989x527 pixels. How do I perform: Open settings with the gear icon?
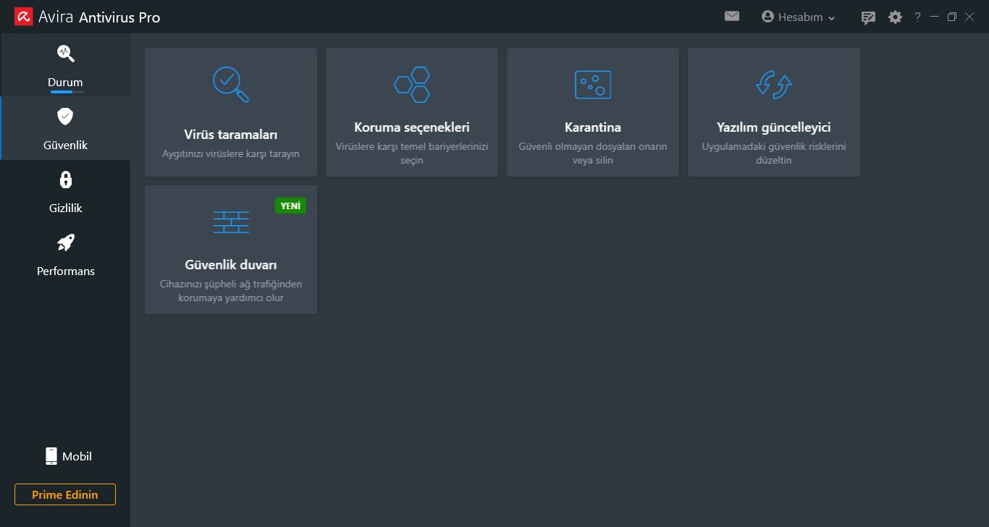tap(896, 17)
